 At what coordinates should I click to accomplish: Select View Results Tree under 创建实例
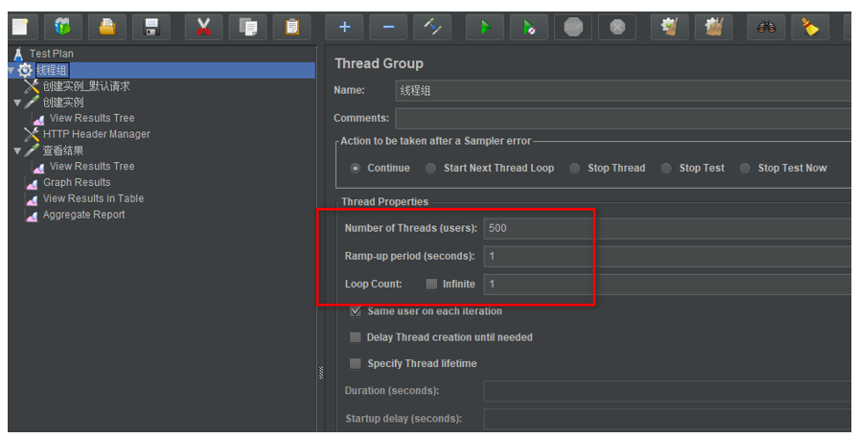[x=92, y=118]
